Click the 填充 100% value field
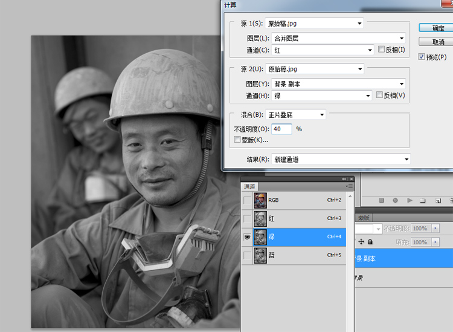 [x=421, y=242]
